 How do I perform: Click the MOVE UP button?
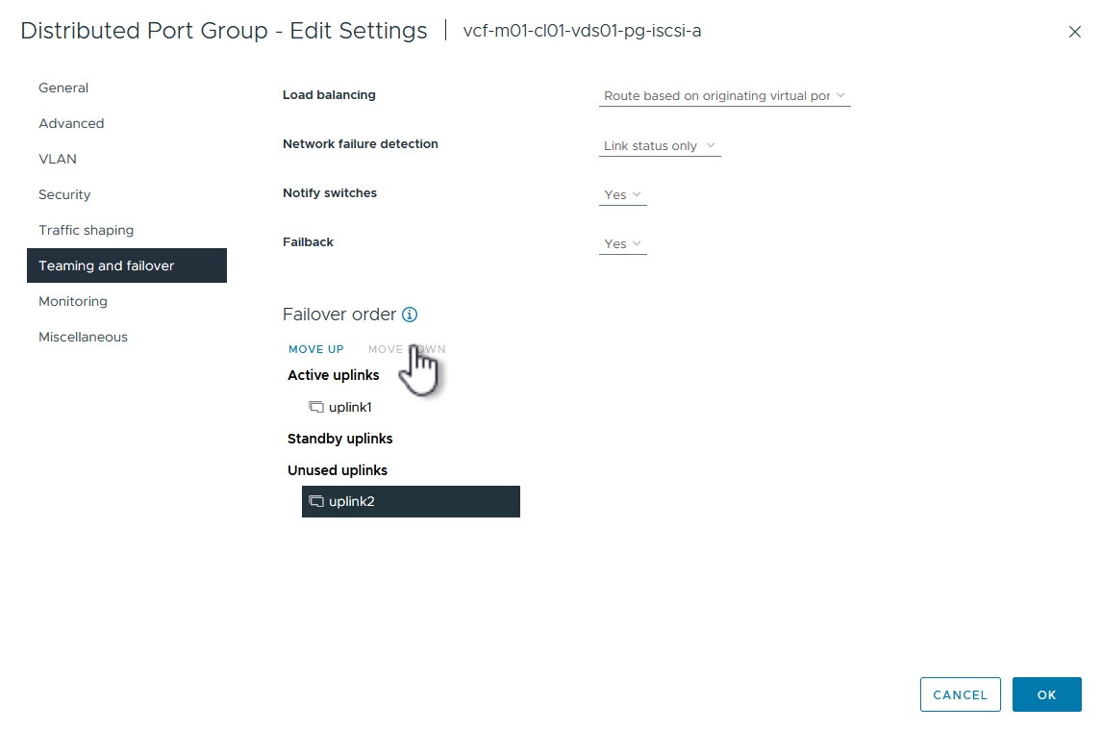click(x=316, y=349)
